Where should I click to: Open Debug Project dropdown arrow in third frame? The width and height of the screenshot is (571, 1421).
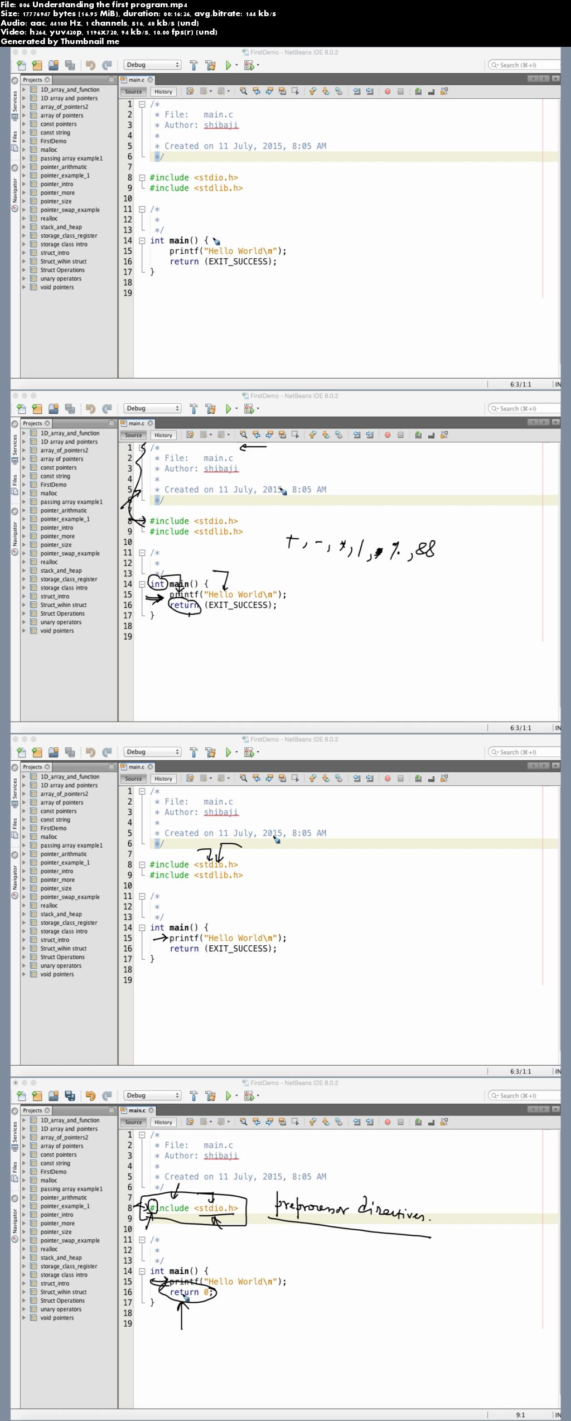point(258,752)
